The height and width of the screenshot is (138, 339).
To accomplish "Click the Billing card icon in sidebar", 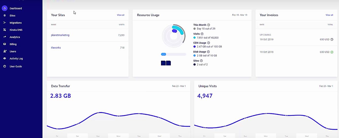I will coord(5,44).
